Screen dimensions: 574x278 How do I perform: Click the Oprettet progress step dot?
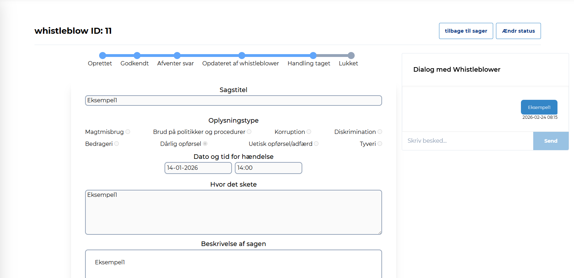103,56
